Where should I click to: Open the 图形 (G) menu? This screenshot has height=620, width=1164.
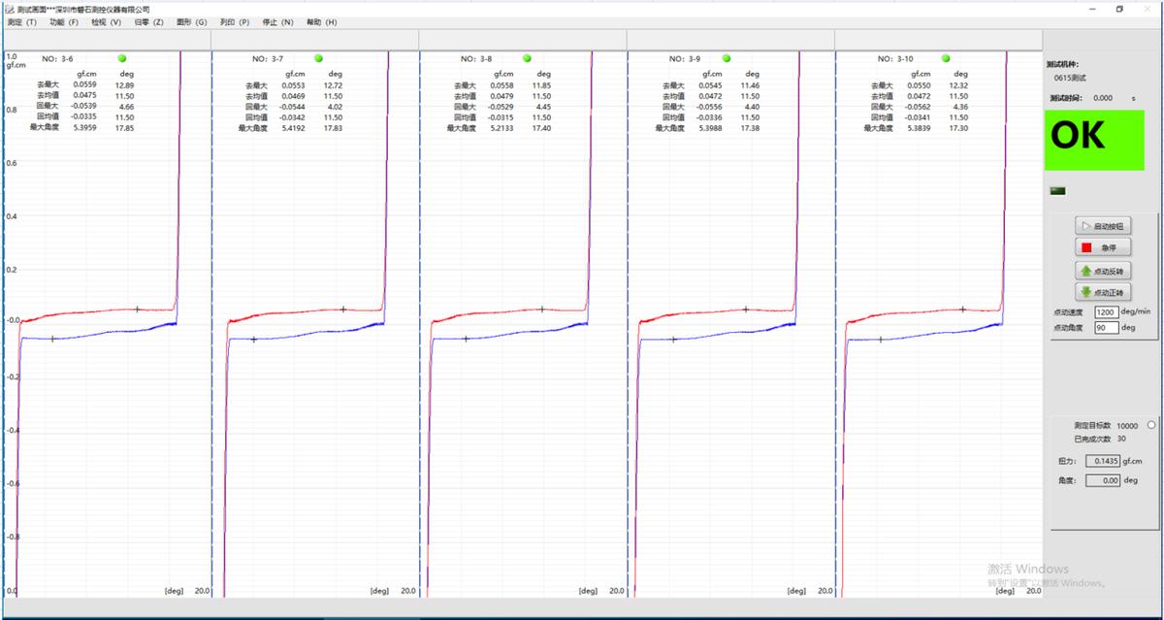191,21
